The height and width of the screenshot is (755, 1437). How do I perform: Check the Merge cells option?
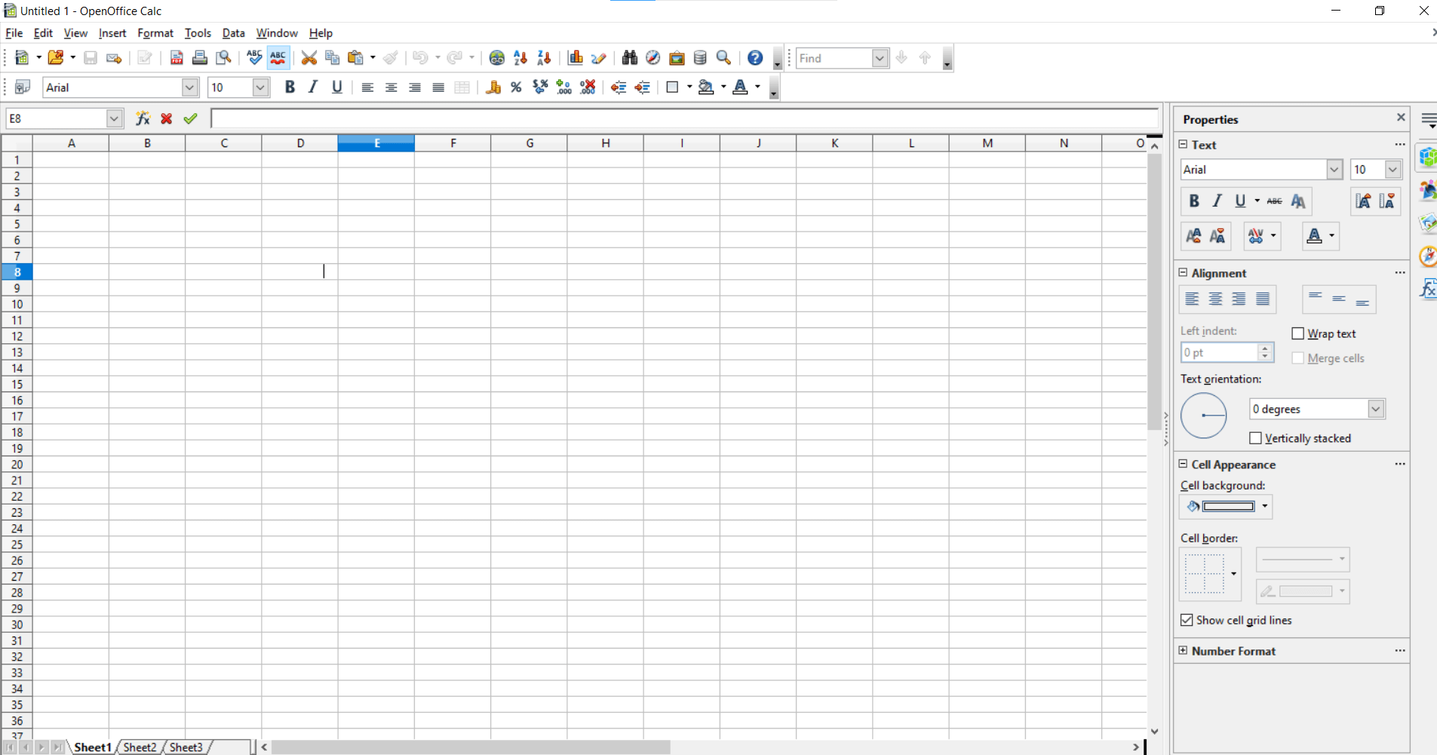pyautogui.click(x=1298, y=358)
